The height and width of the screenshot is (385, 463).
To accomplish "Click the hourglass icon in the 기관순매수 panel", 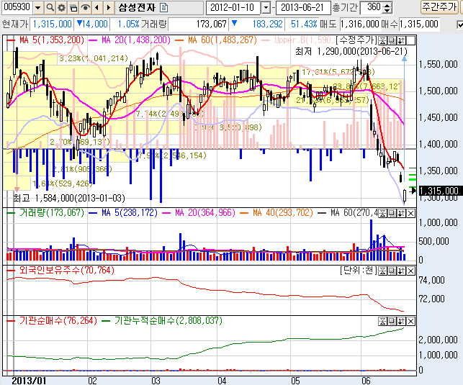I will (382, 321).
